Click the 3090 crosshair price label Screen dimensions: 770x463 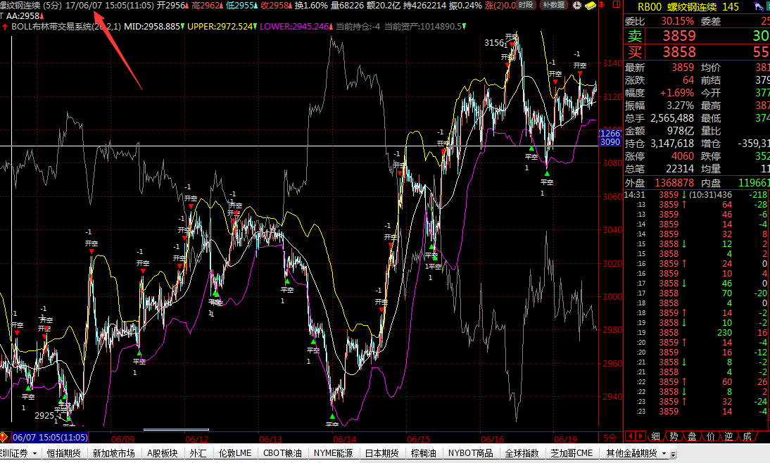(610, 142)
